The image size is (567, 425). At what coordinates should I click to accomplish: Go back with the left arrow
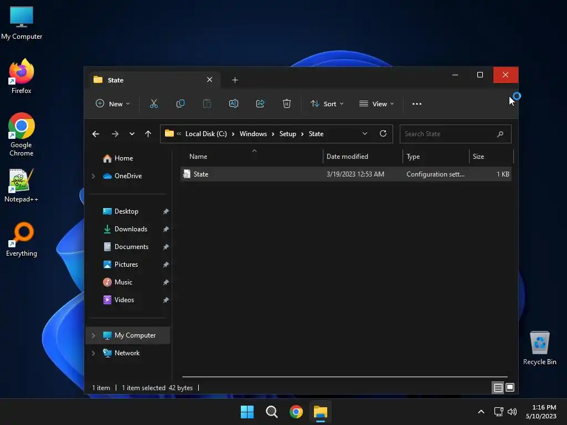(95, 134)
